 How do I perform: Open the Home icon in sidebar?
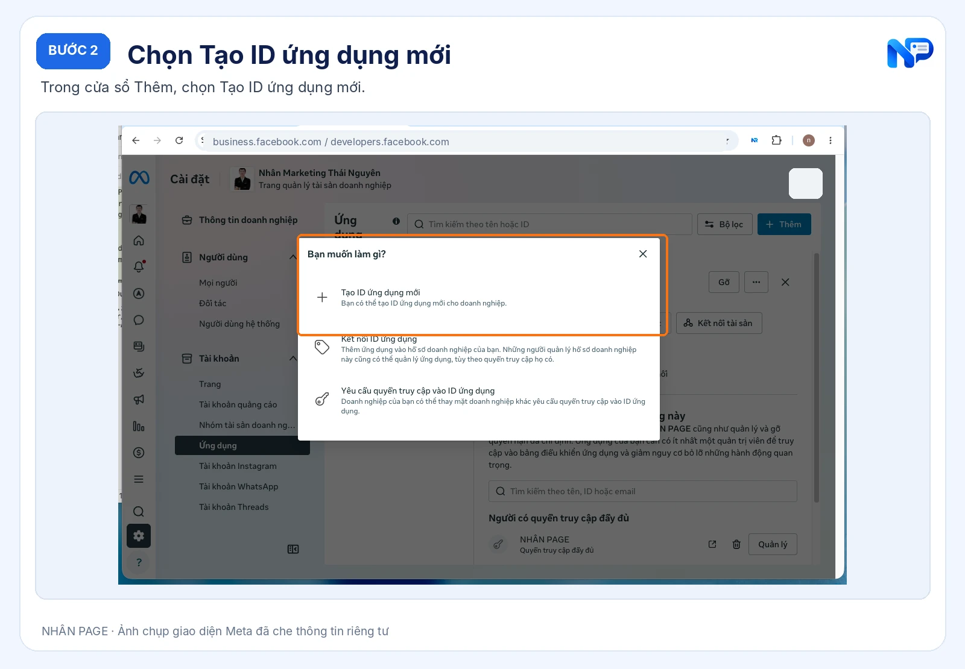[139, 240]
